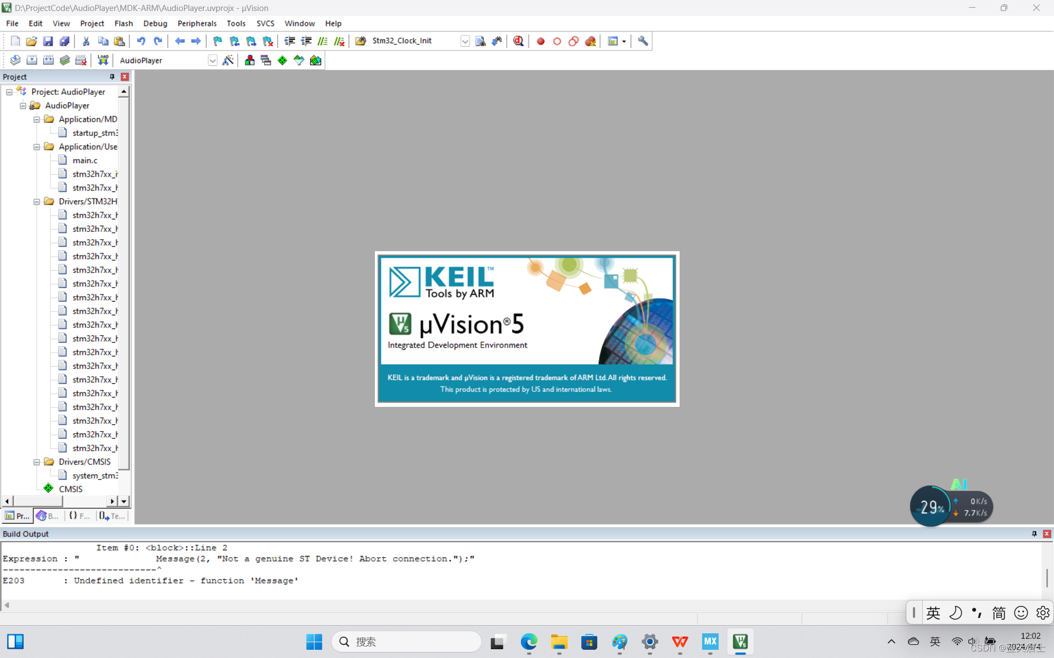
Task: Open the Flash menu
Action: pos(124,24)
